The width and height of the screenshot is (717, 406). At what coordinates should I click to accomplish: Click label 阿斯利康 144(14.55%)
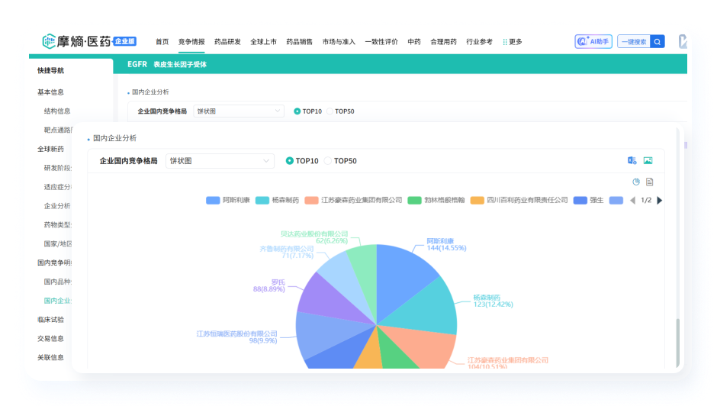point(446,244)
